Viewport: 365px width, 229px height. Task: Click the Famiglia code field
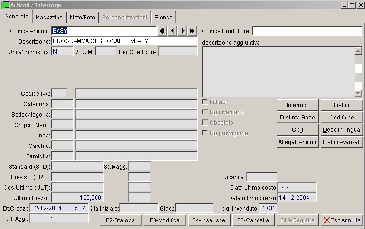coord(62,156)
